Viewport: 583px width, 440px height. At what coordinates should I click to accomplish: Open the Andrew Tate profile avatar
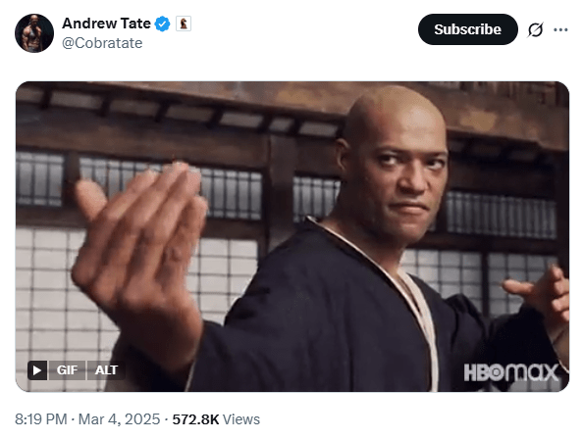[x=34, y=33]
